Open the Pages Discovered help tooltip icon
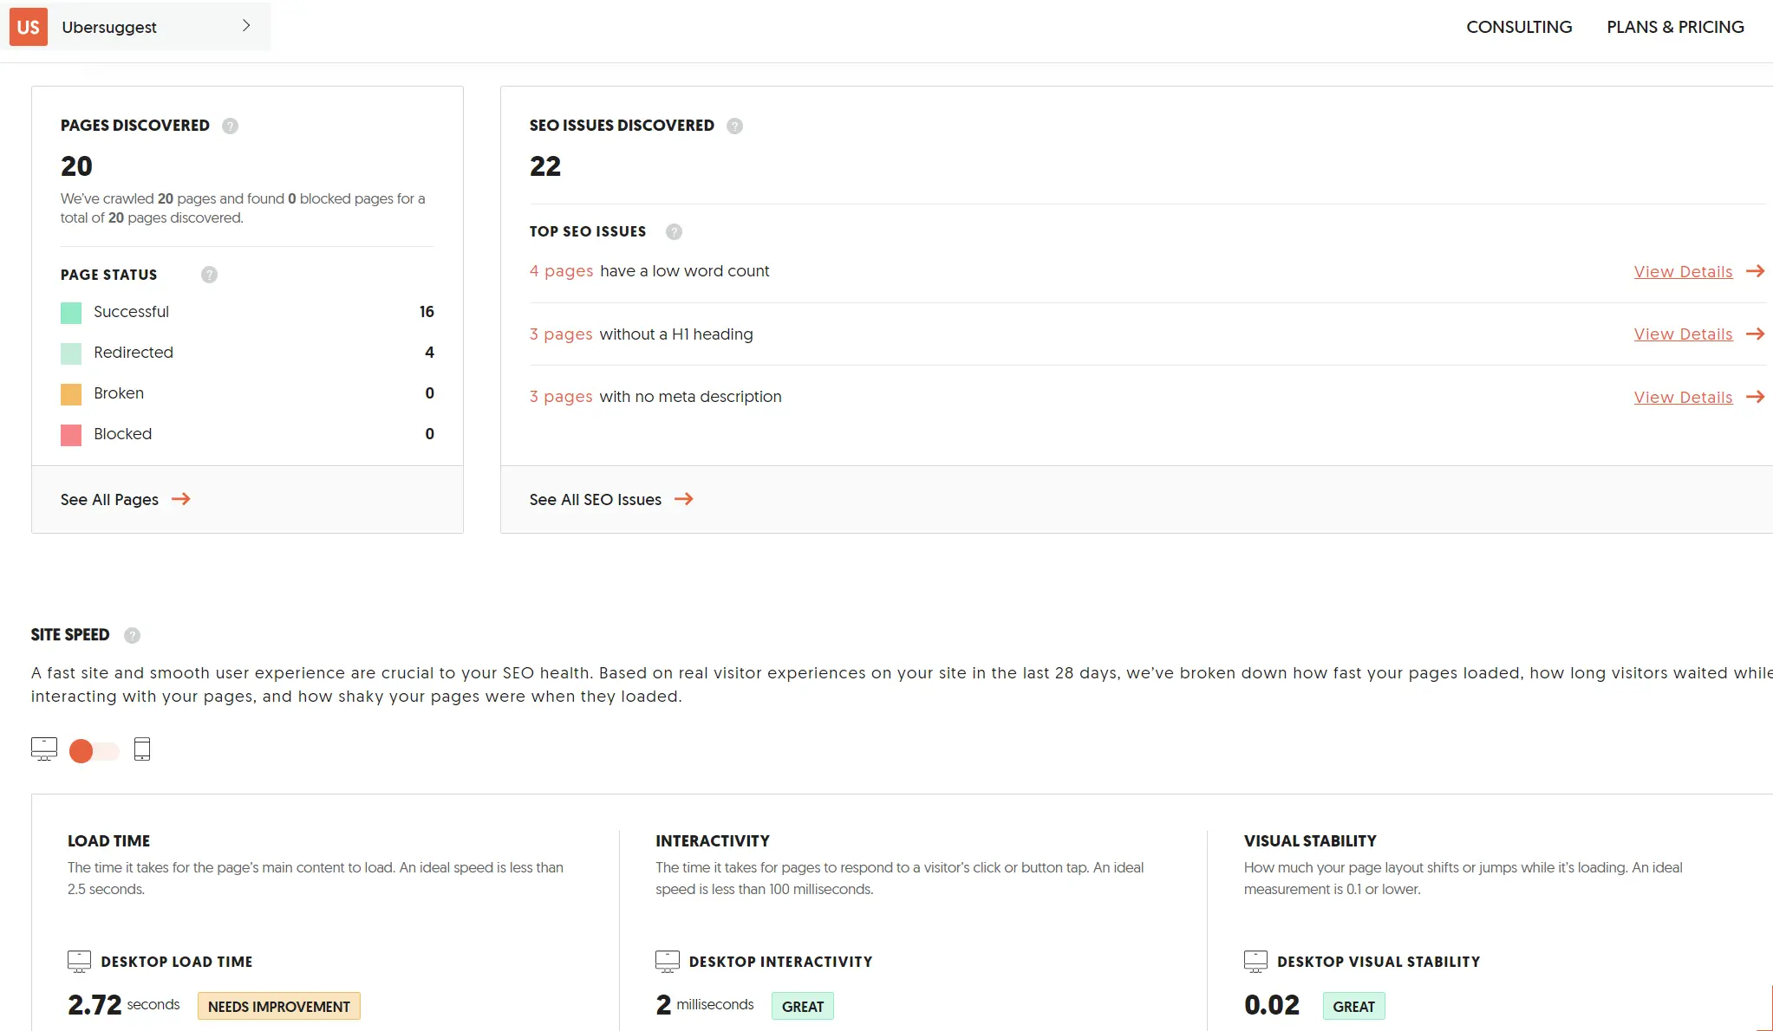This screenshot has height=1031, width=1773. (230, 126)
